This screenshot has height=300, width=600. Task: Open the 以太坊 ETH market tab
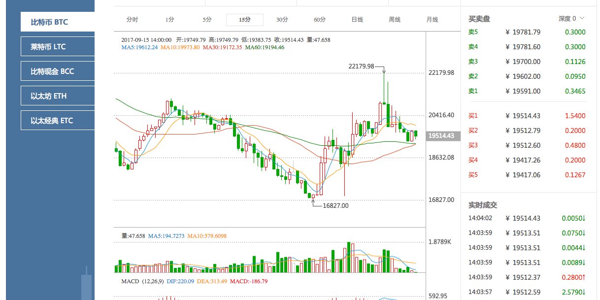point(57,95)
